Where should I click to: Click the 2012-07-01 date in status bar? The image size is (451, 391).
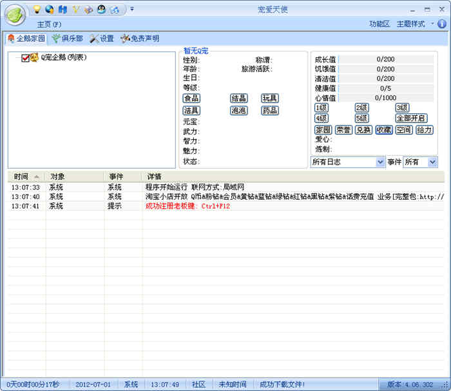tap(93, 385)
